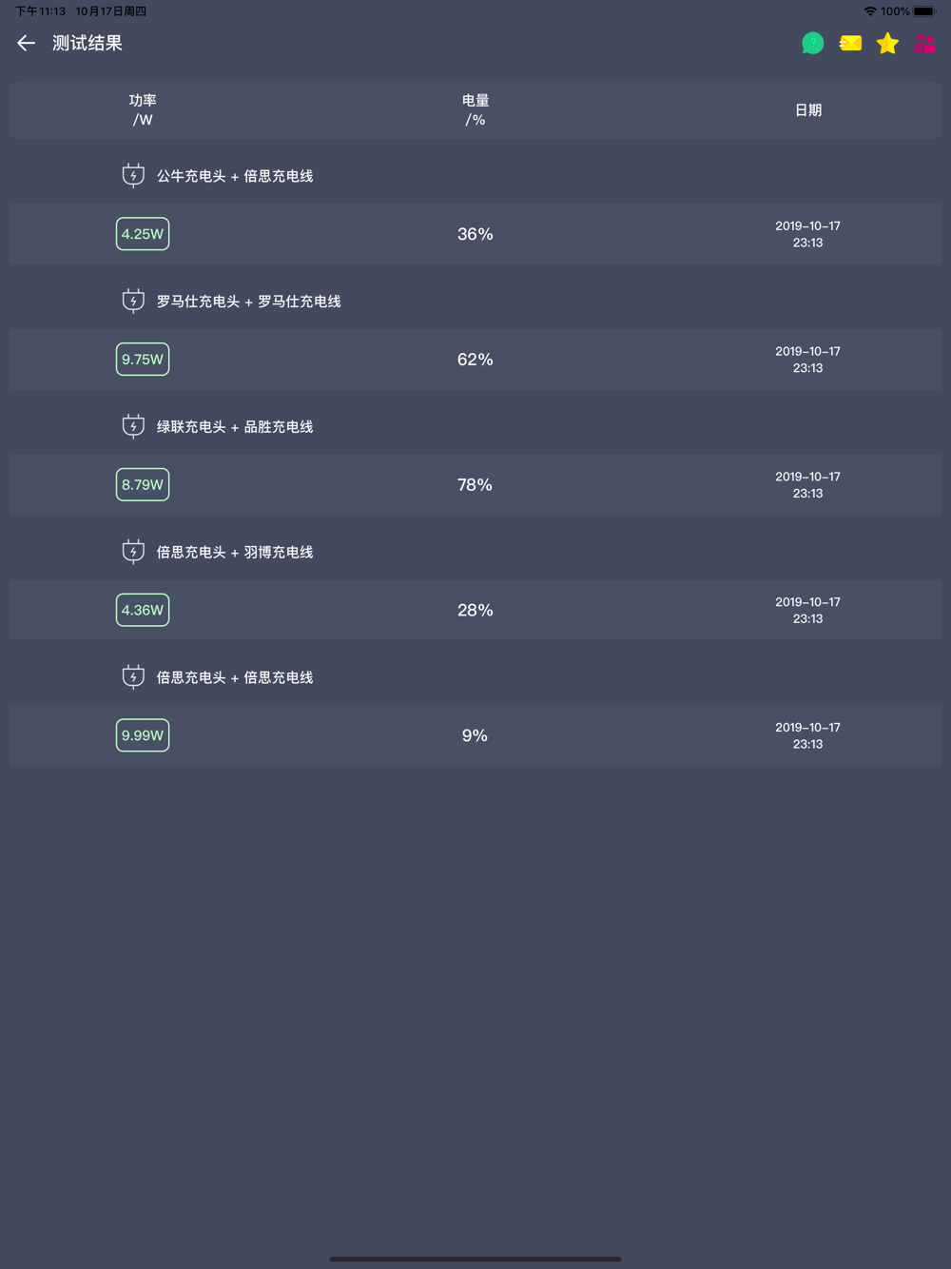Sort by the 功率 /W column header
Viewport: 951px width, 1269px height.
coord(143,109)
